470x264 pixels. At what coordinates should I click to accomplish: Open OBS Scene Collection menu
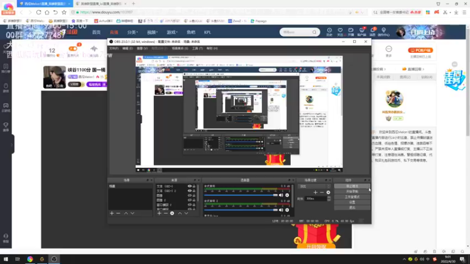(180, 48)
